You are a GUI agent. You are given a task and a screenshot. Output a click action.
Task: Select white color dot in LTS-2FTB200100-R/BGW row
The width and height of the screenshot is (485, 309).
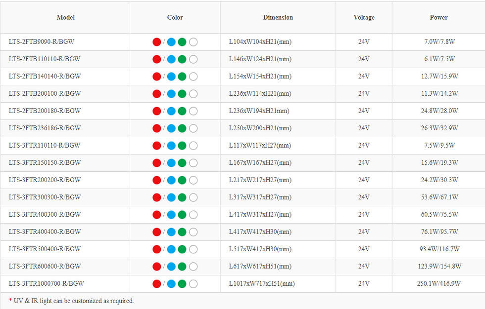click(x=193, y=94)
